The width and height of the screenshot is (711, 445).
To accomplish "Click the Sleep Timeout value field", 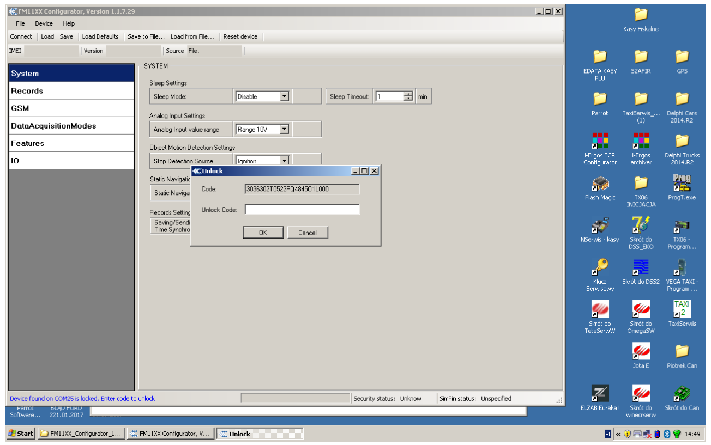I will [390, 96].
